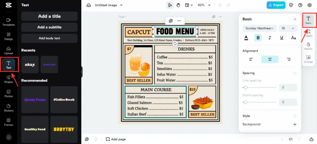
Task: Open Page 1 more options menu
Action: tap(220, 17)
